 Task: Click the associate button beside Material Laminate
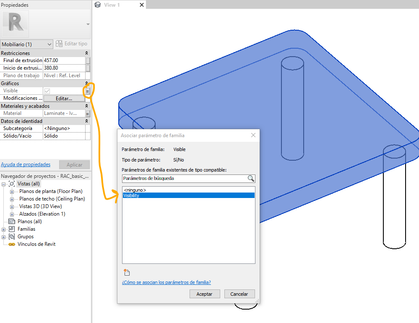(x=88, y=113)
